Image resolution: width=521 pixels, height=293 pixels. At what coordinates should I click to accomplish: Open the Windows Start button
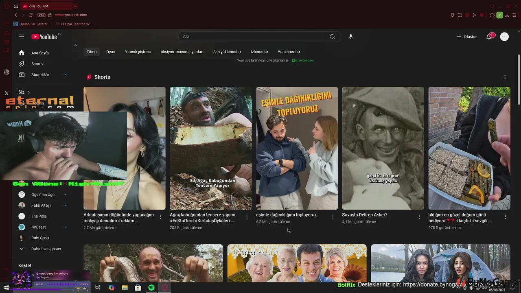[7, 288]
